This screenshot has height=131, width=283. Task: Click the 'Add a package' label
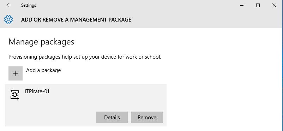pos(43,70)
